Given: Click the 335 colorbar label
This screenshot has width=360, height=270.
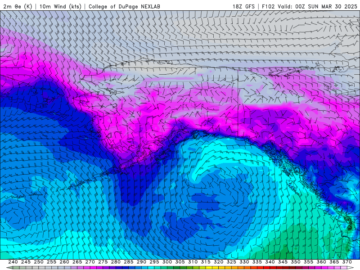Looking at the screenshot, I should pyautogui.click(x=257, y=262).
